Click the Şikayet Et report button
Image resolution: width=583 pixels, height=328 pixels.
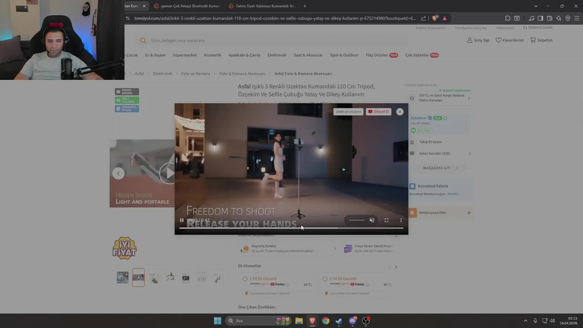point(378,112)
